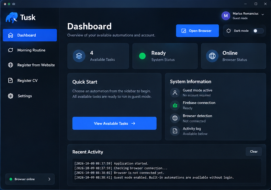Image resolution: width=271 pixels, height=190 pixels.
Task: Click the Settings gear icon in sidebar
Action: (11, 96)
